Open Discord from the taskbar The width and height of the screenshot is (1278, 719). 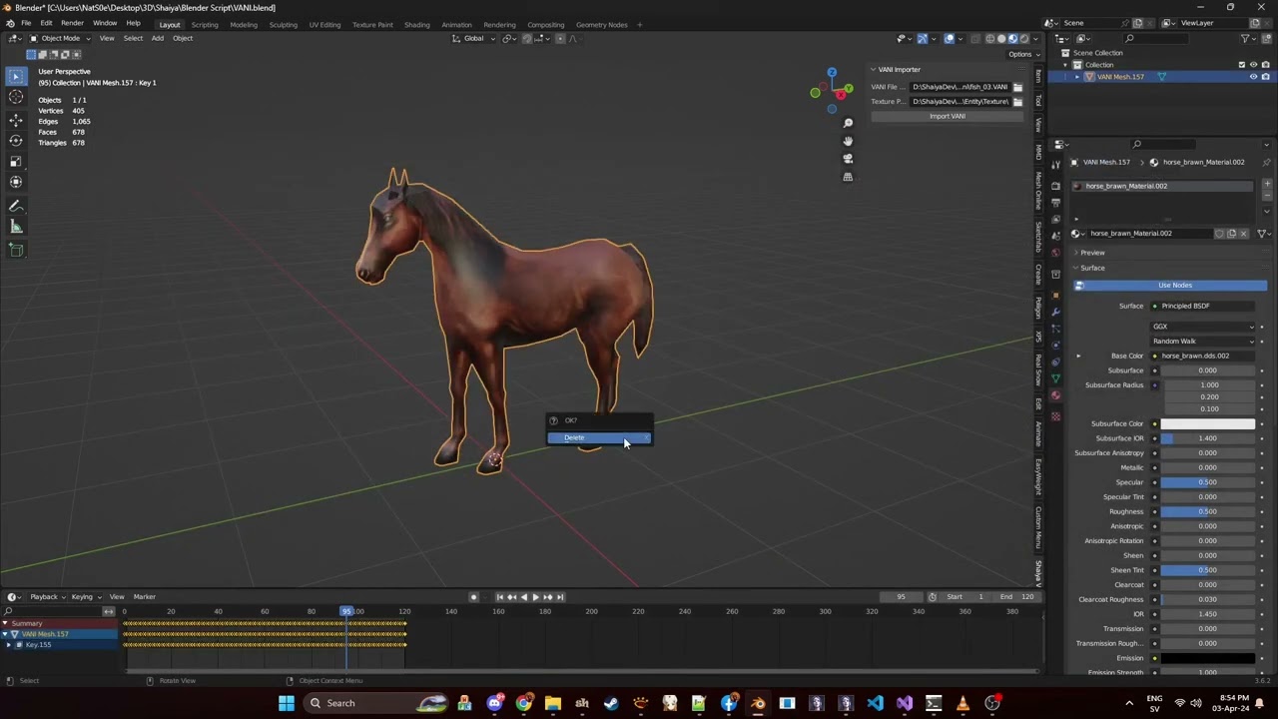(494, 703)
